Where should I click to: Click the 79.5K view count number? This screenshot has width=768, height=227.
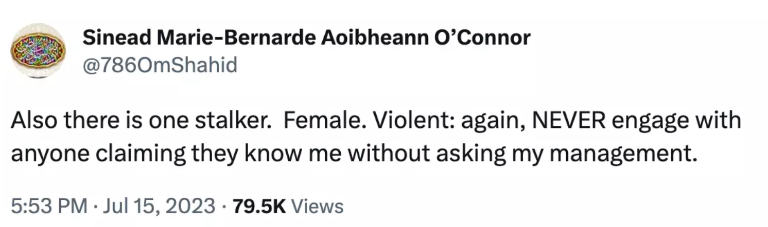pos(259,206)
